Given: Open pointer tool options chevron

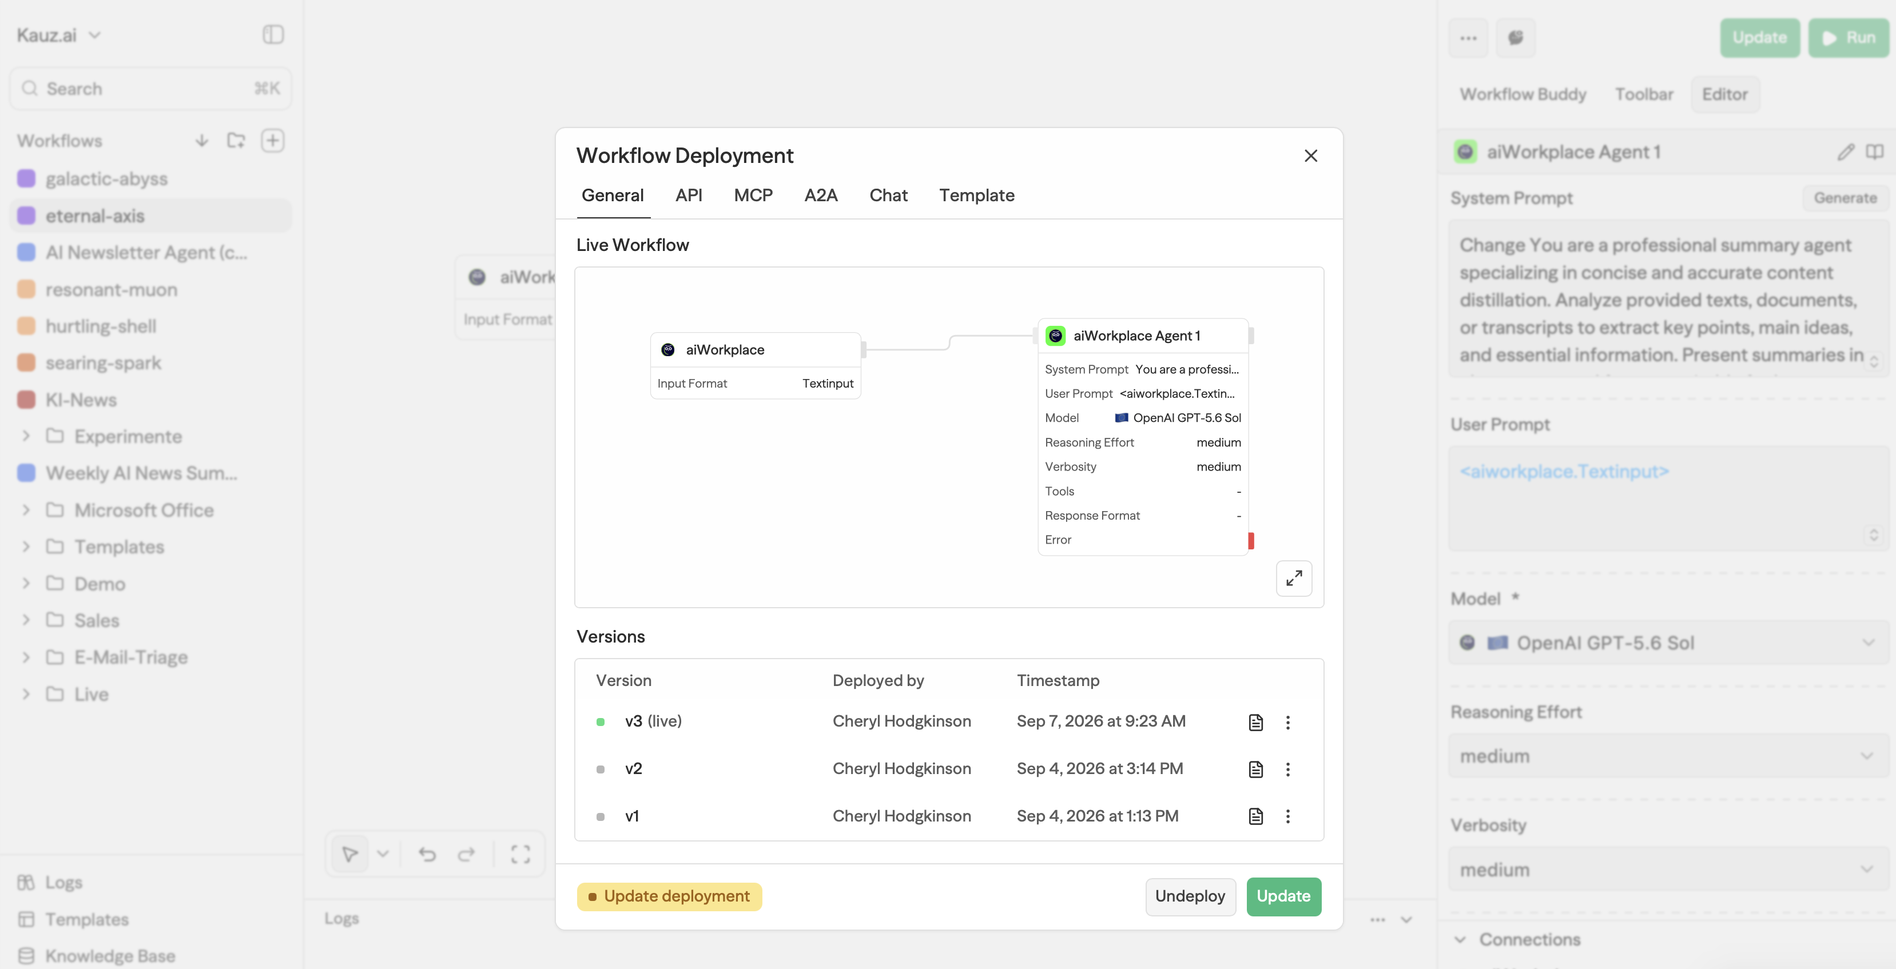Looking at the screenshot, I should [382, 854].
